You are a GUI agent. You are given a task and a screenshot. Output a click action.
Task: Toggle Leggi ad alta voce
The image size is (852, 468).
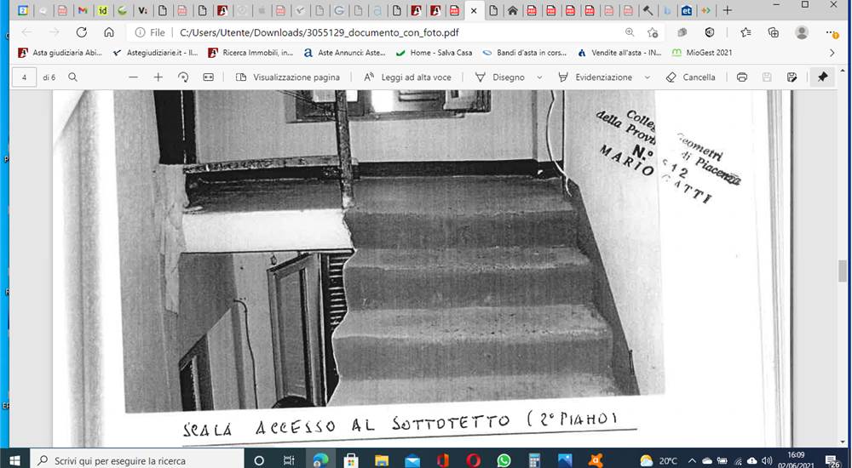[407, 77]
